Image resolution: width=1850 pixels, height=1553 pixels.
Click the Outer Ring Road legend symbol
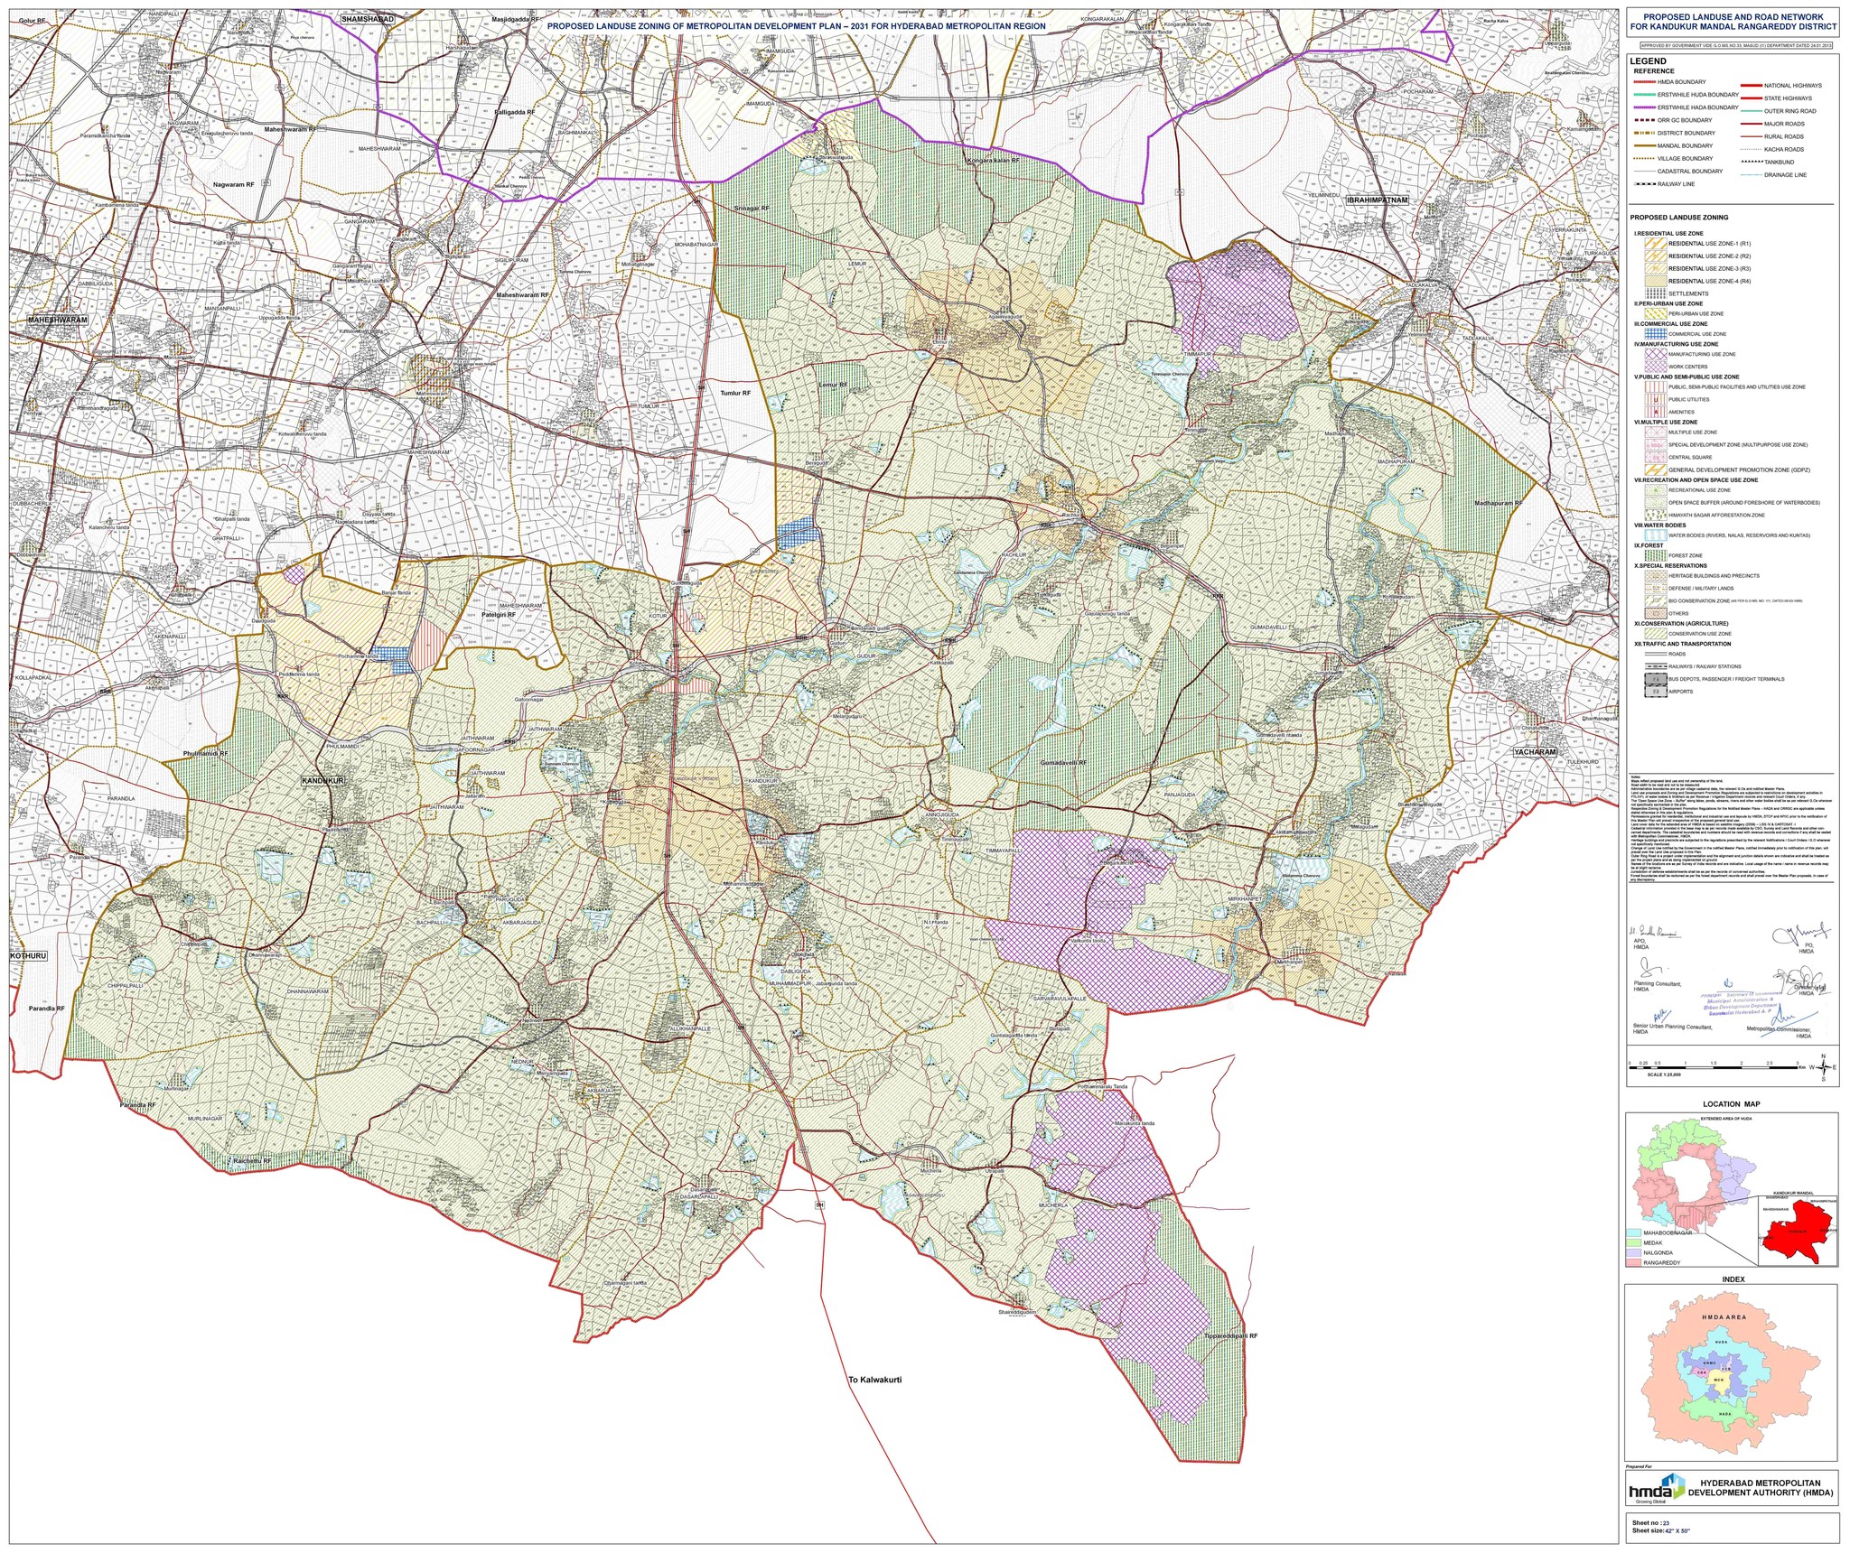coord(1751,111)
